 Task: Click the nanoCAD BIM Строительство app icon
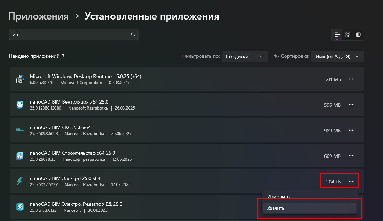(20, 156)
